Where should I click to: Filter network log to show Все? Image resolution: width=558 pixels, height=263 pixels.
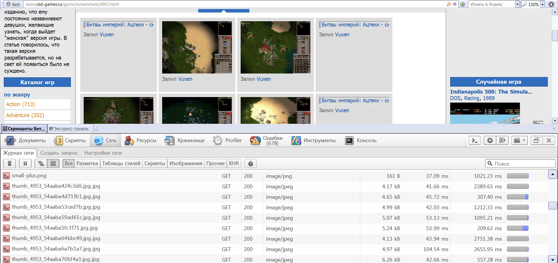[x=69, y=164]
